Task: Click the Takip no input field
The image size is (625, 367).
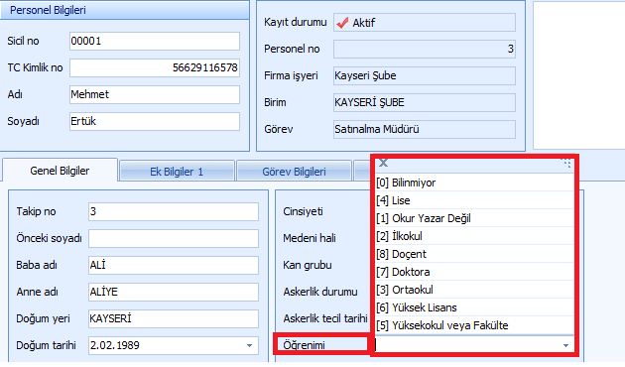Action: (174, 211)
